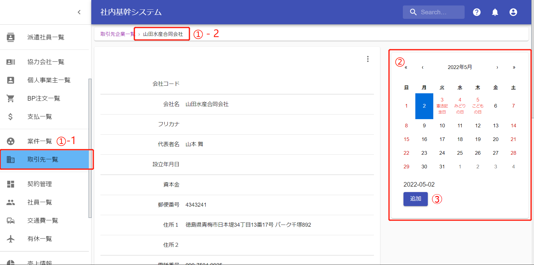Open the user account icon
This screenshot has width=534, height=265.
tap(513, 12)
